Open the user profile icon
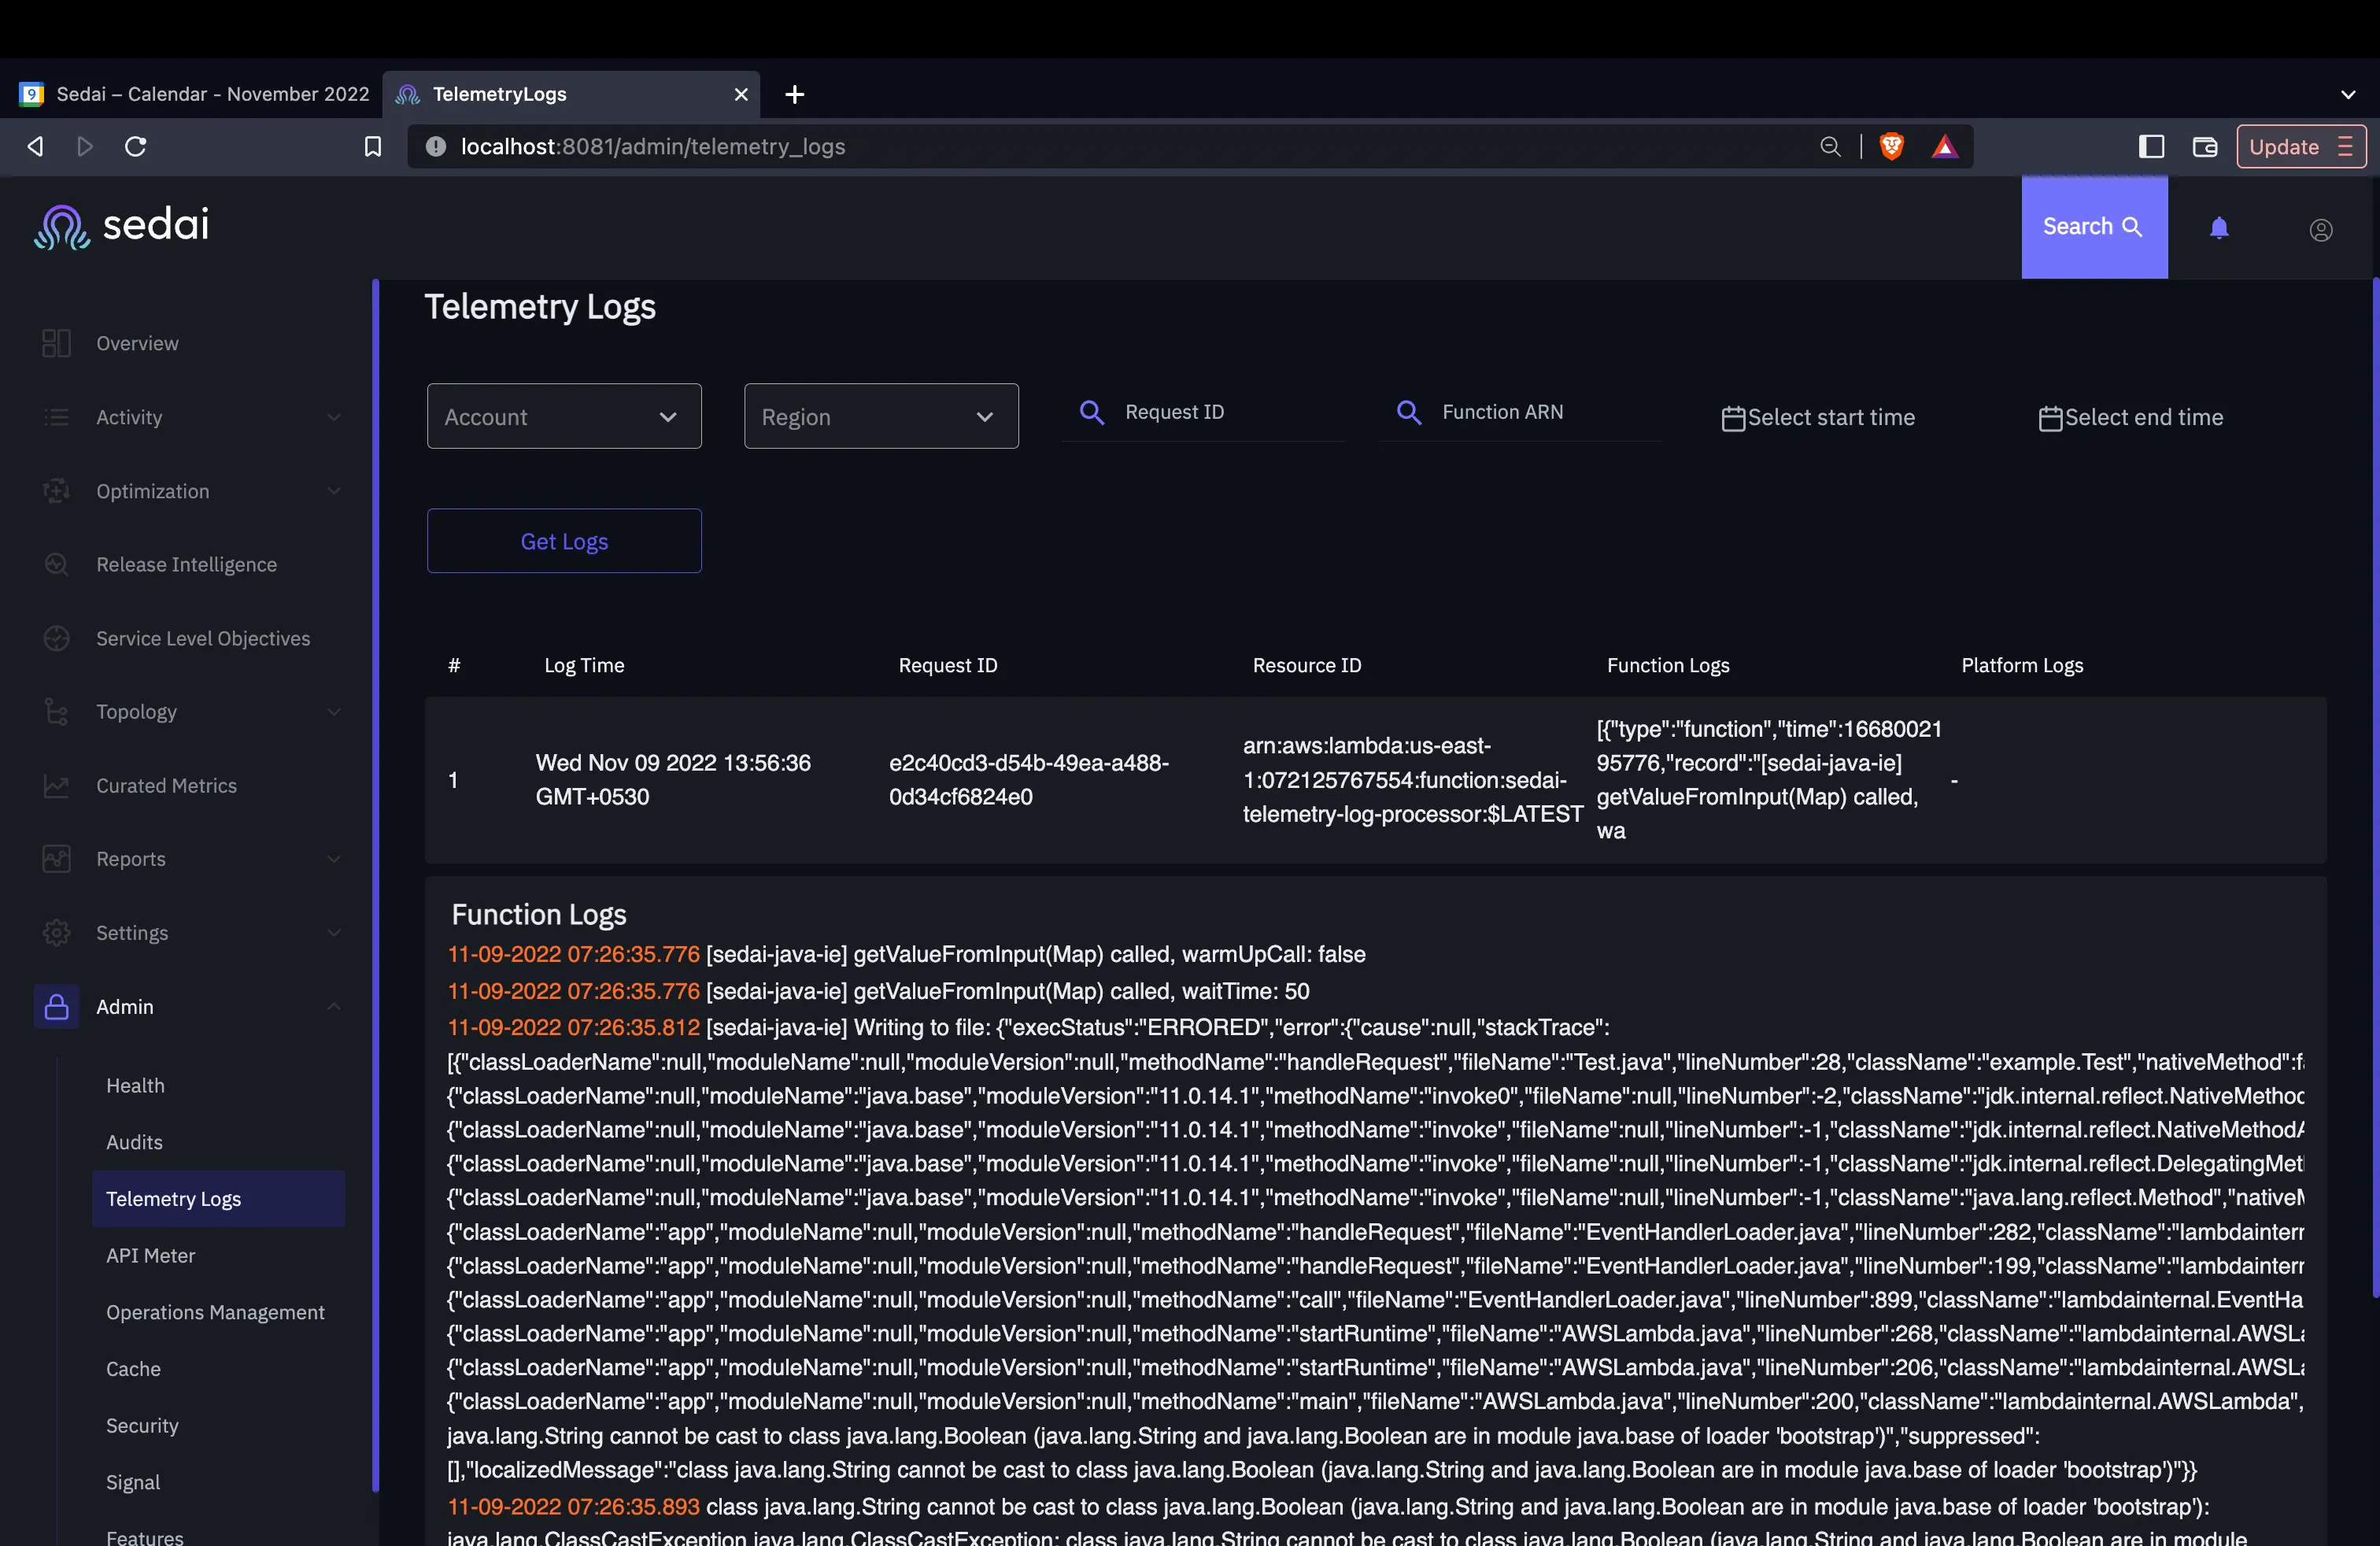 pos(2320,230)
